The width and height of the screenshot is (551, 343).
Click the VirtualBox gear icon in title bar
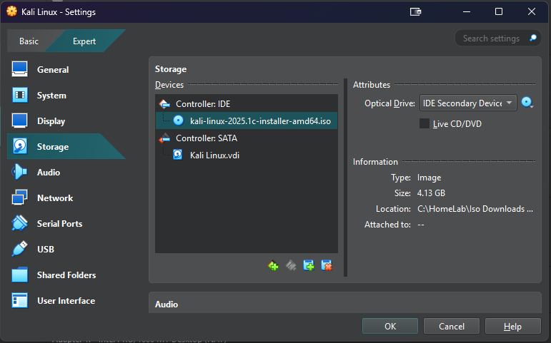pos(11,11)
